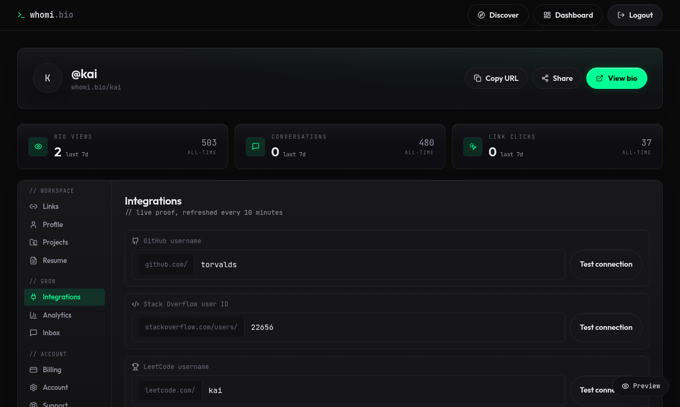Open Billing under Account
Image resolution: width=680 pixels, height=407 pixels.
[64, 370]
